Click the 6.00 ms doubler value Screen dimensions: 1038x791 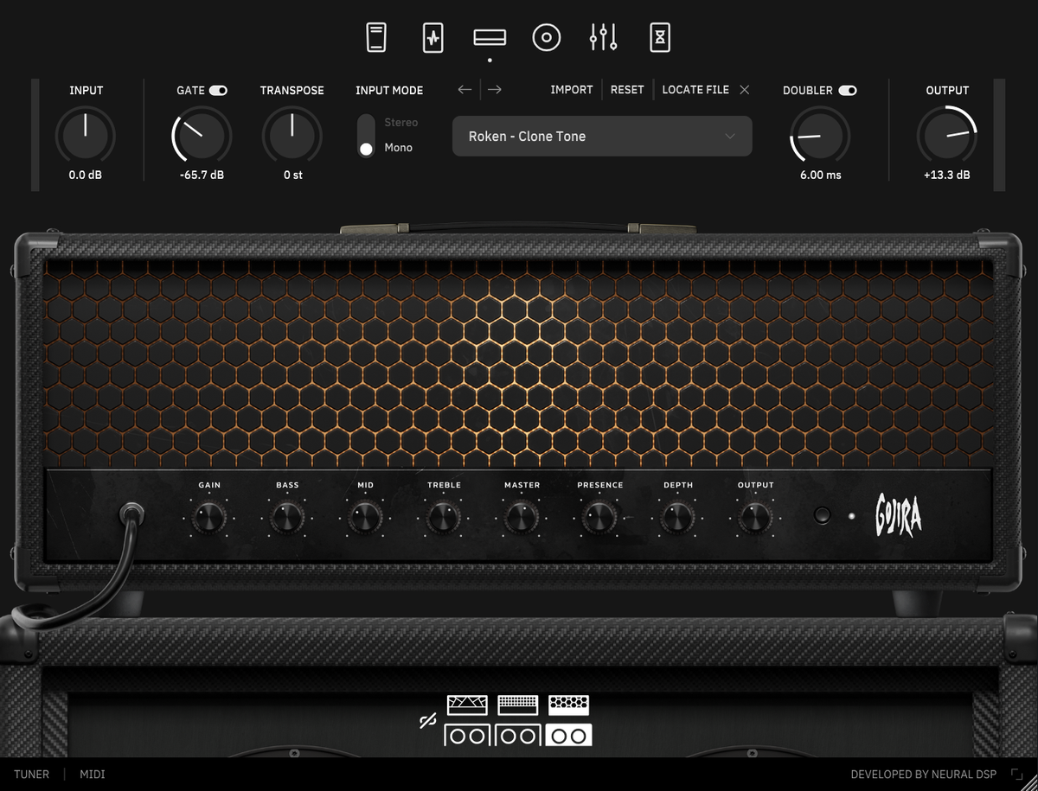point(820,175)
